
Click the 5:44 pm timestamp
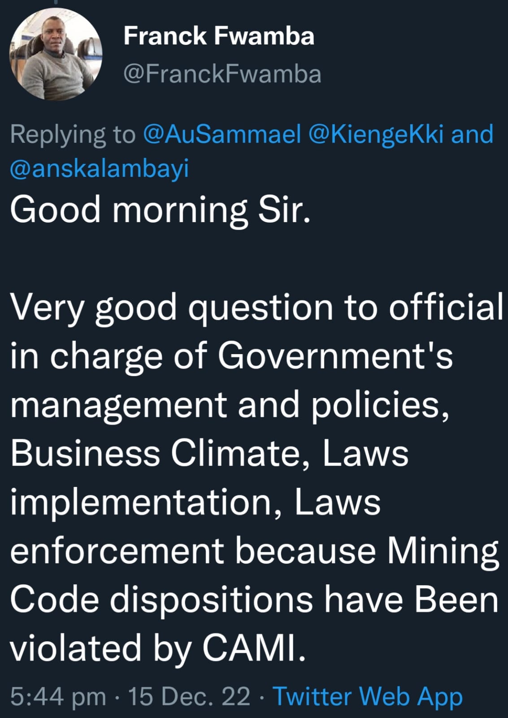click(x=58, y=696)
